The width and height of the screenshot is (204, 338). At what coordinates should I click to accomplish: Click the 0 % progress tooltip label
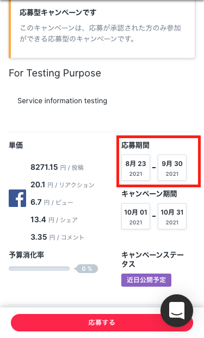(86, 269)
